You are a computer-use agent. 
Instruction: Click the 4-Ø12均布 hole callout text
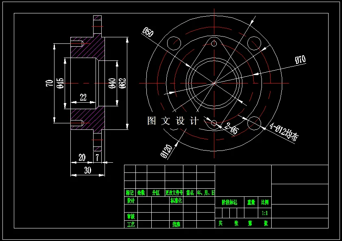tap(284, 132)
